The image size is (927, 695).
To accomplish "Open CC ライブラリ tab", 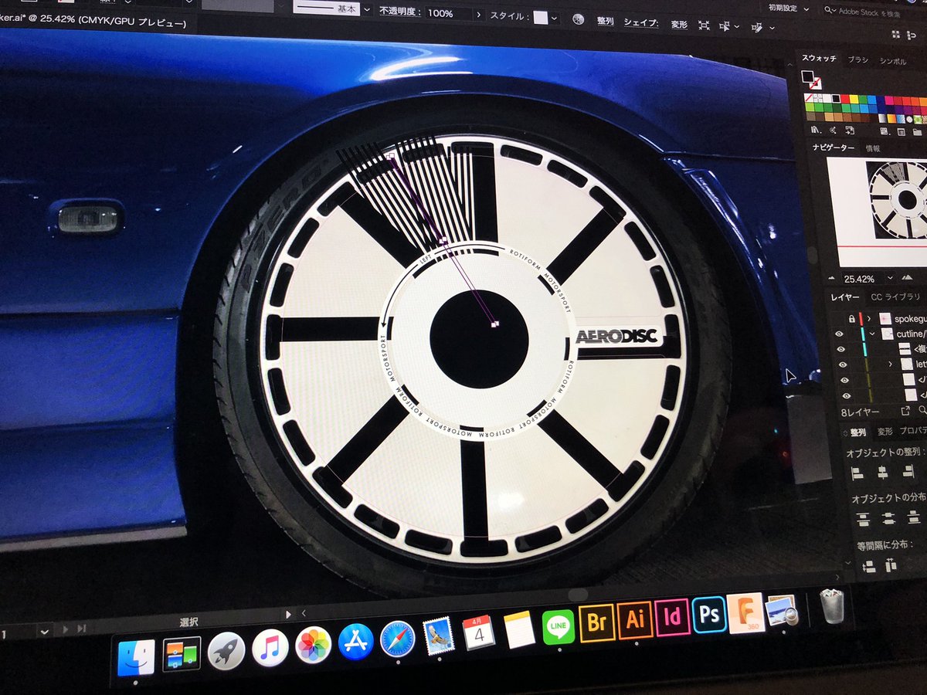I will click(x=895, y=297).
